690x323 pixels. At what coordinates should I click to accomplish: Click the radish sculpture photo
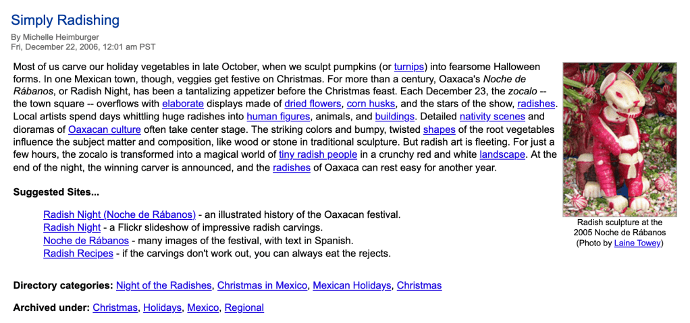[619, 139]
